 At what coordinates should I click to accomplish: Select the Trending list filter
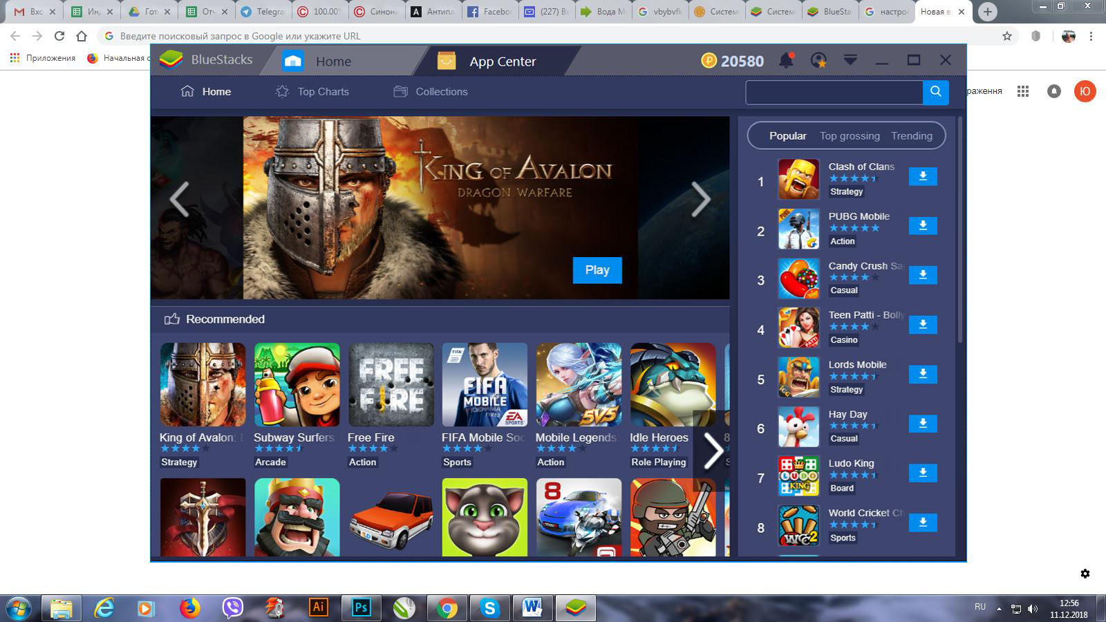pyautogui.click(x=911, y=136)
